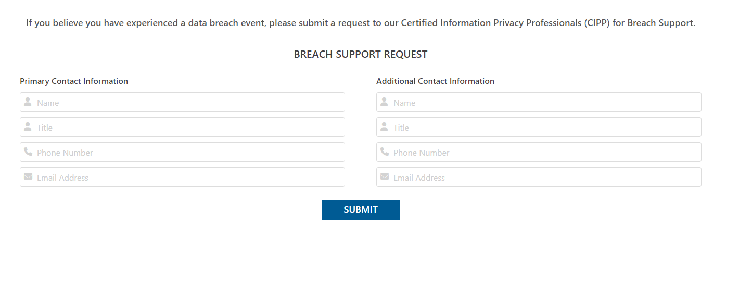This screenshot has width=739, height=304.
Task: Select the phone icon in additional Phone Number field
Action: point(384,152)
